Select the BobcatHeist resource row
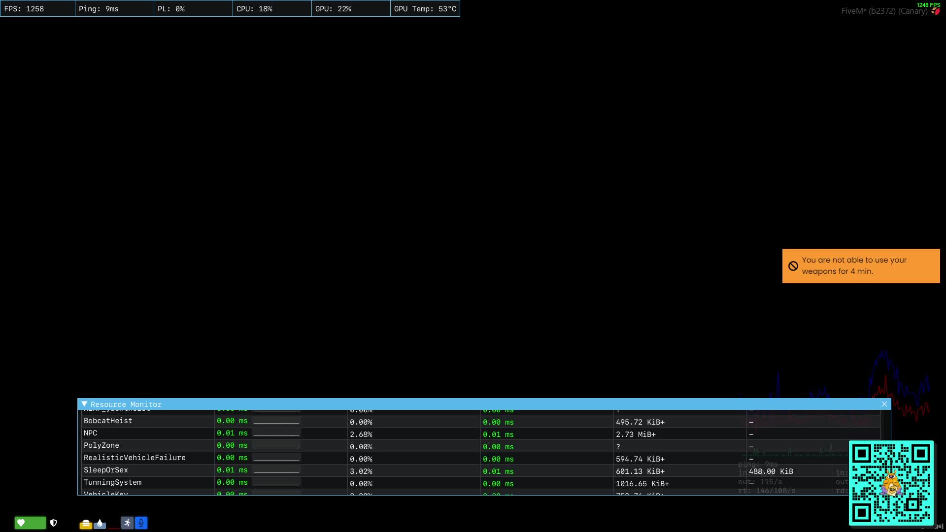 108,421
